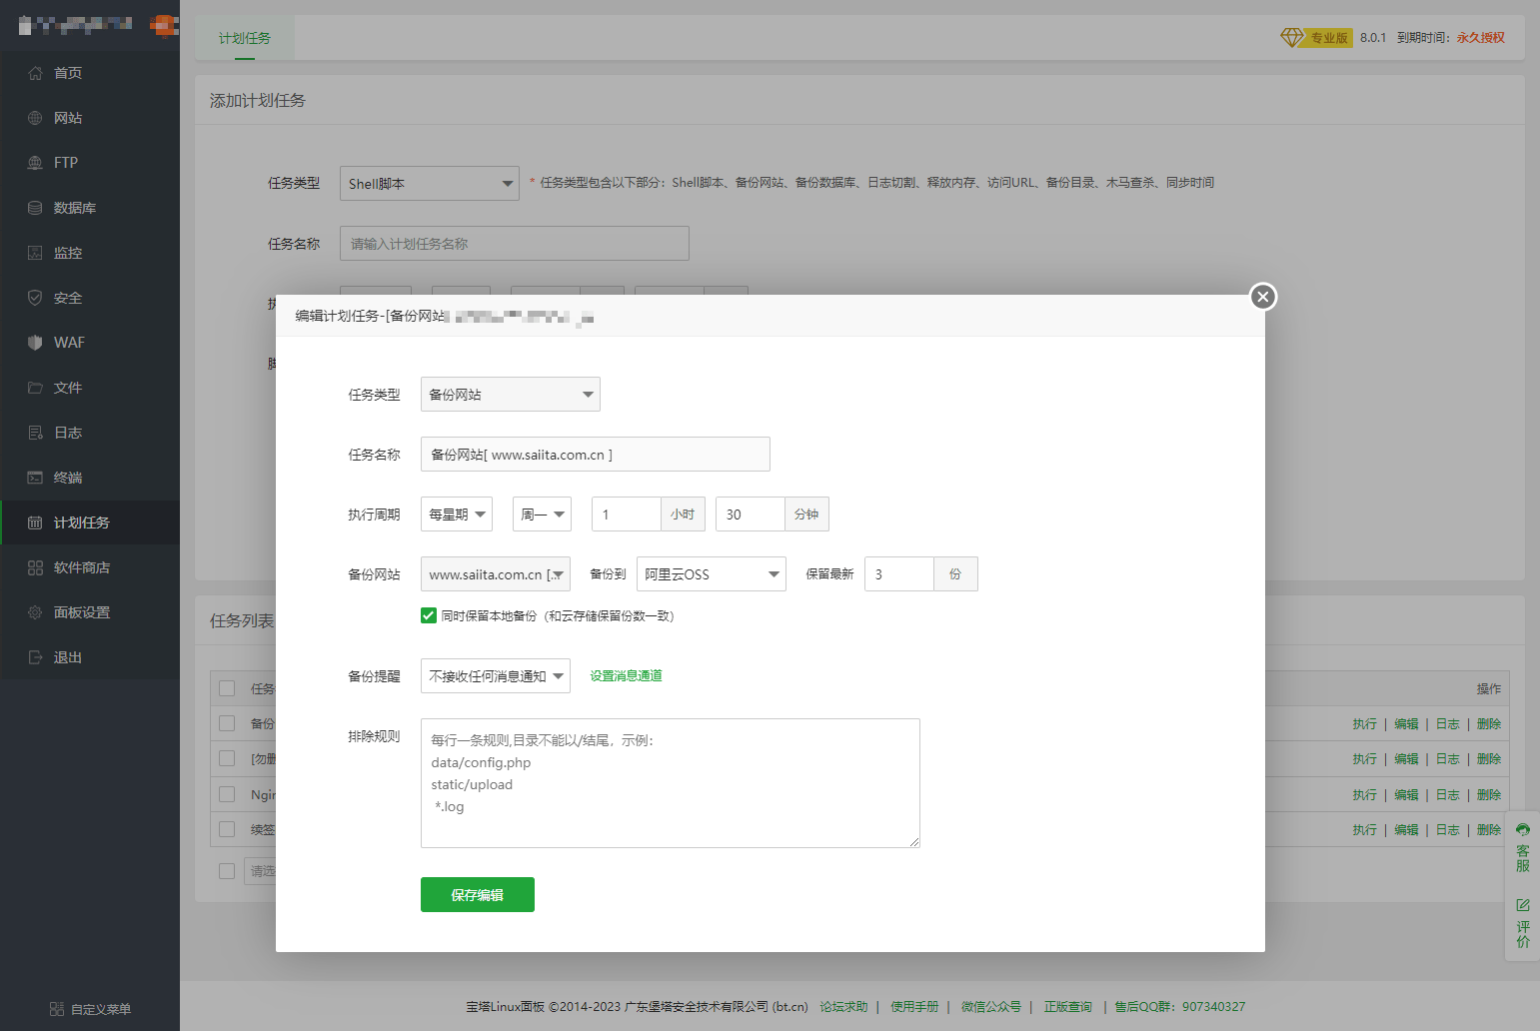This screenshot has width=1540, height=1031.
Task: Click the home icon in sidebar
Action: point(35,73)
